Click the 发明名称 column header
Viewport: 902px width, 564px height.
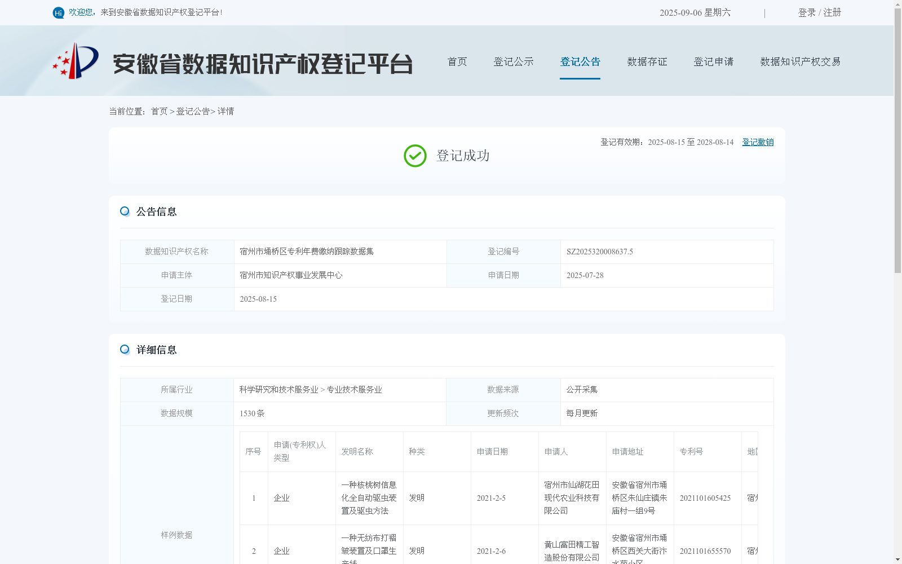tap(357, 452)
